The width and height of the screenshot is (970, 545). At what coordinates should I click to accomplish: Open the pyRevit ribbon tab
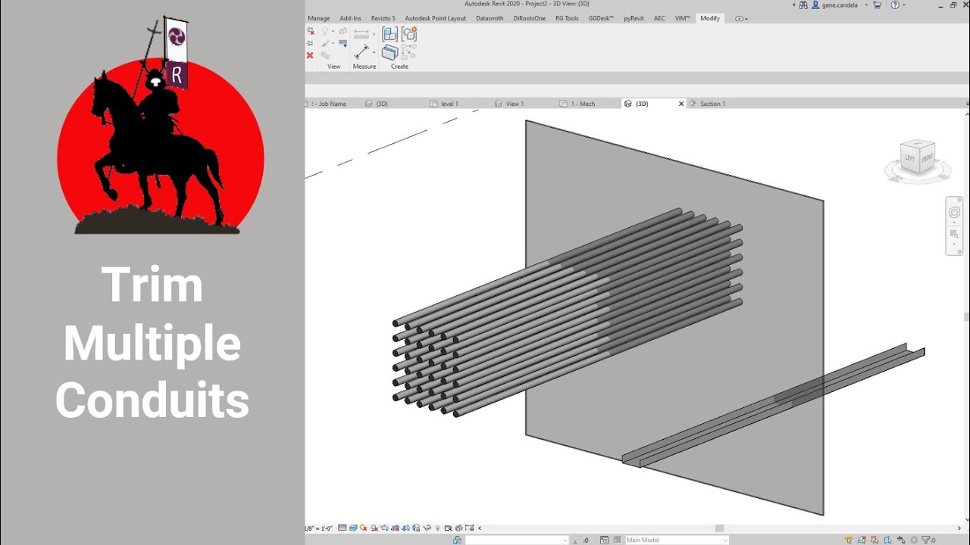coord(634,18)
